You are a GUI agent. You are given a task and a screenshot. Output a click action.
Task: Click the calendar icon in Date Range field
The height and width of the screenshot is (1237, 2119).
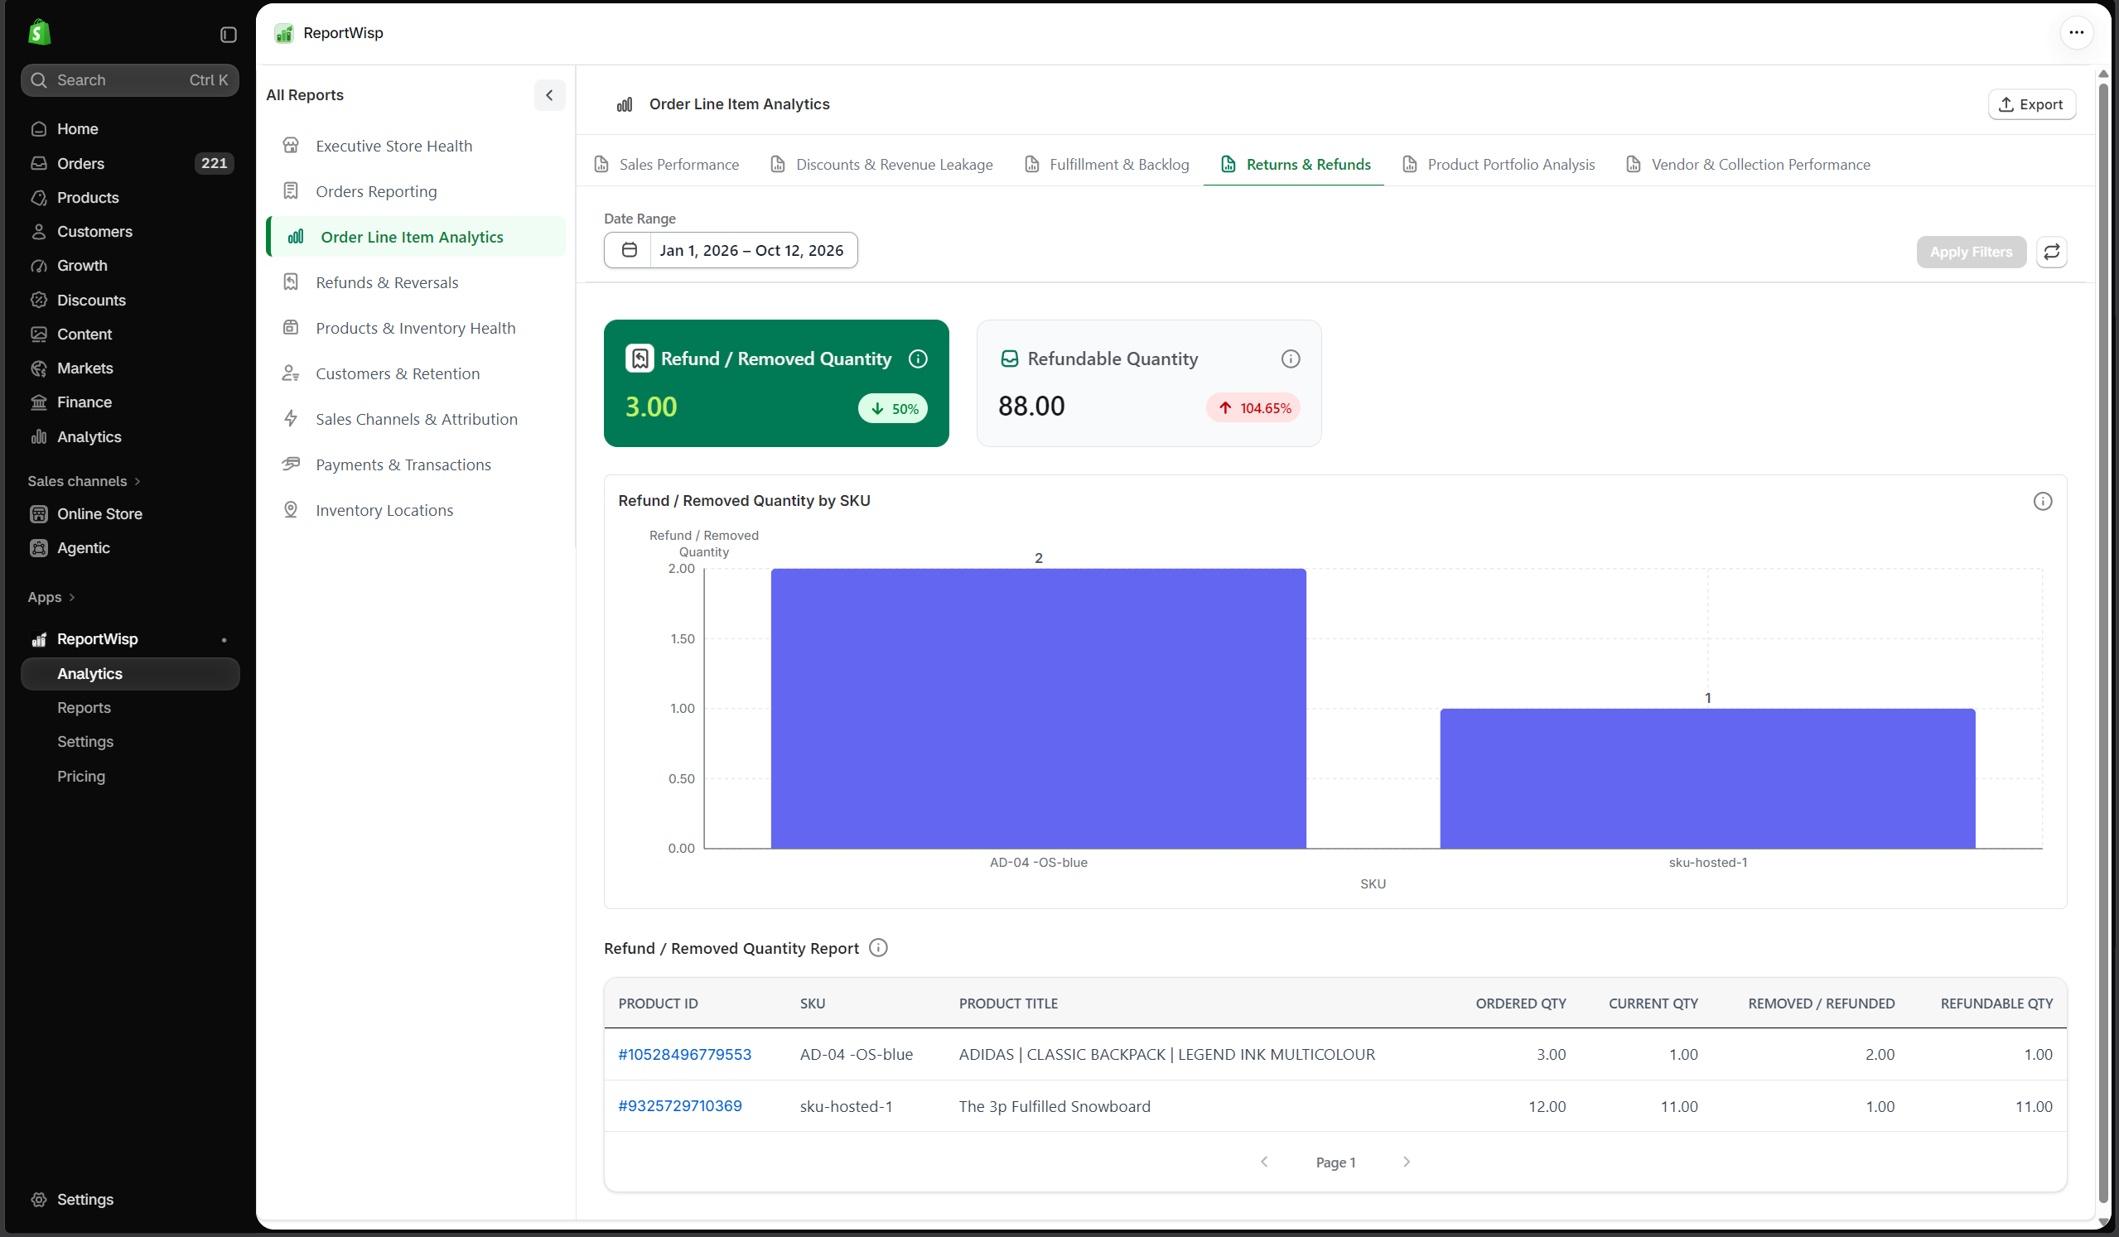pos(628,249)
